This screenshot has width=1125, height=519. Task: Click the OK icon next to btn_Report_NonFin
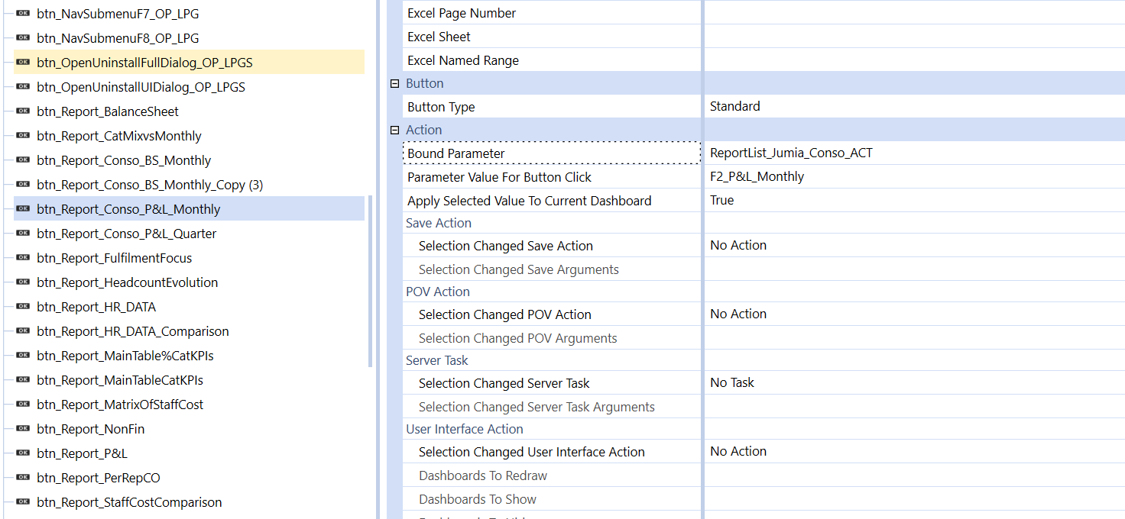[x=21, y=429]
